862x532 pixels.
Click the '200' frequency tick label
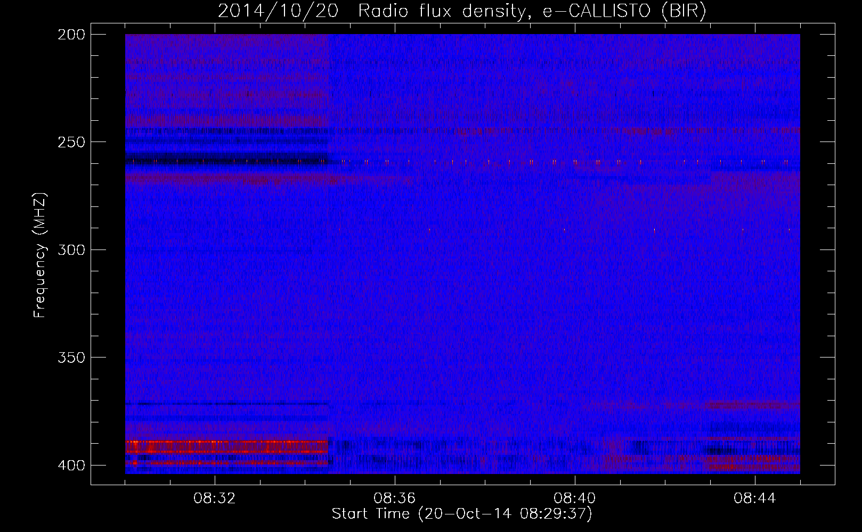pos(71,35)
